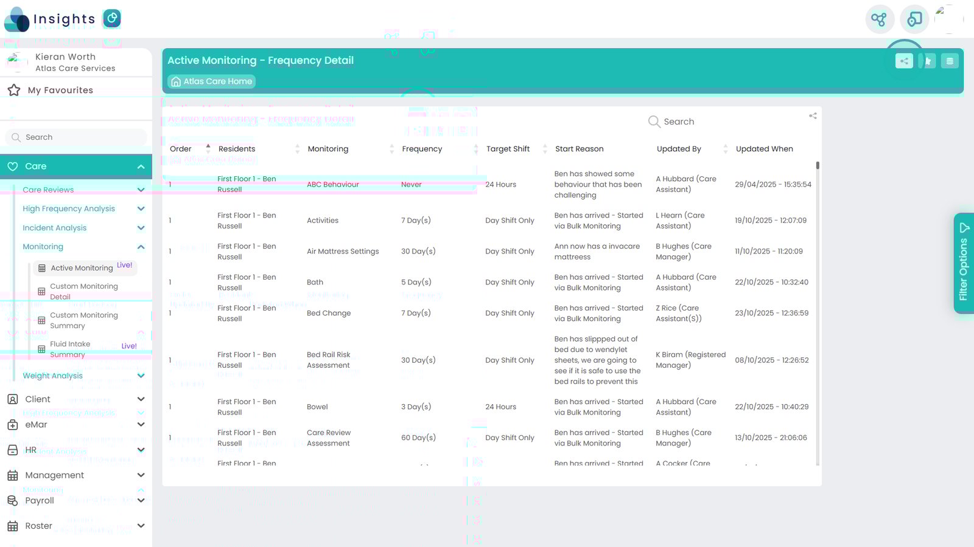Click the location pin icon in top bar
The width and height of the screenshot is (974, 547).
(914, 19)
